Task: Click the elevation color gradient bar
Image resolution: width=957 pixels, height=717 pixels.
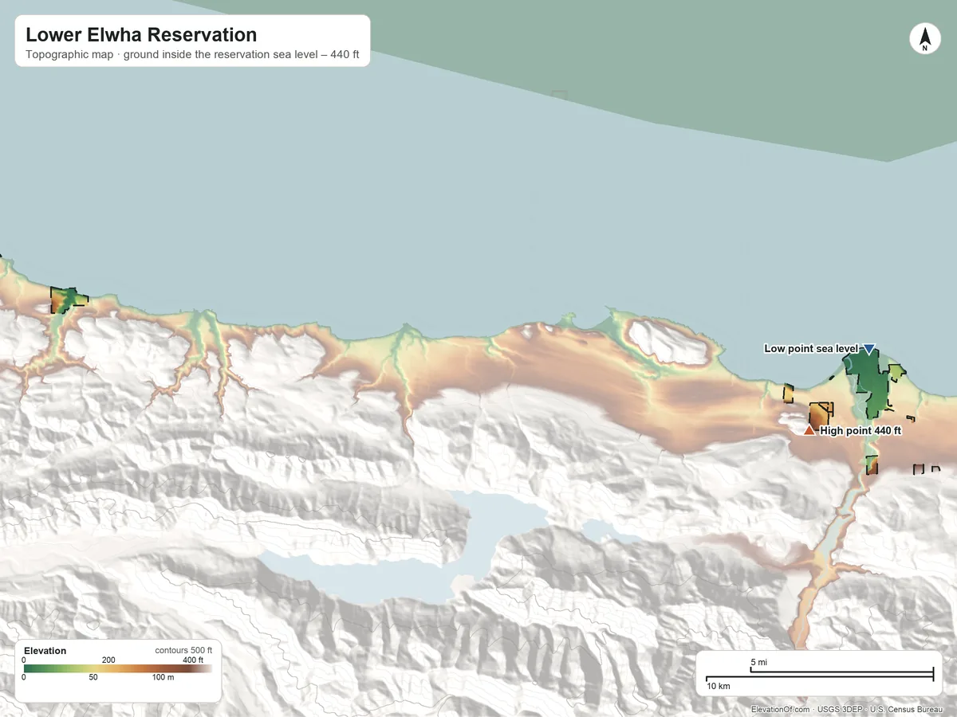Action: [118, 669]
